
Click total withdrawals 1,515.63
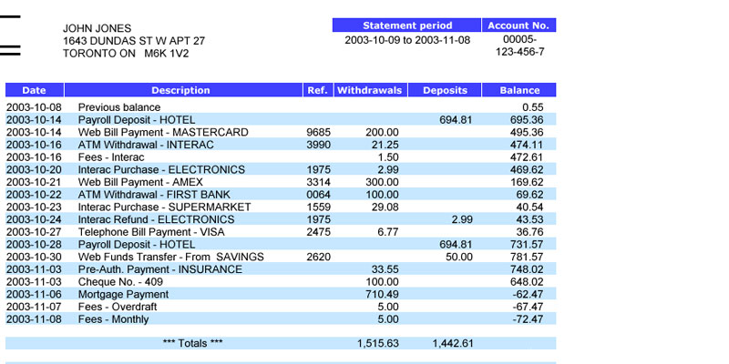coord(378,344)
